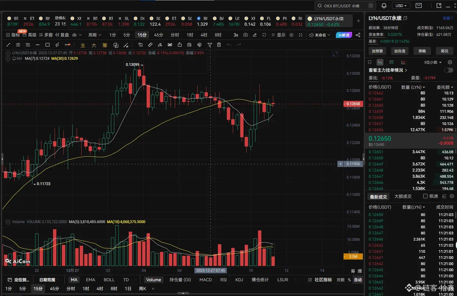
Task: Redo the last drawing action
Action: 239,45
